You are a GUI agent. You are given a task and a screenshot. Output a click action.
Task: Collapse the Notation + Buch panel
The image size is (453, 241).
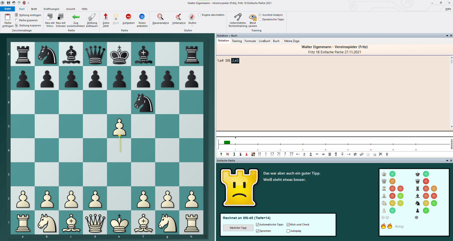447,35
